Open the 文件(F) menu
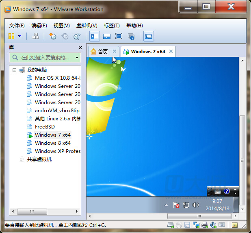Image resolution: width=251 pixels, height=233 pixels. point(17,26)
